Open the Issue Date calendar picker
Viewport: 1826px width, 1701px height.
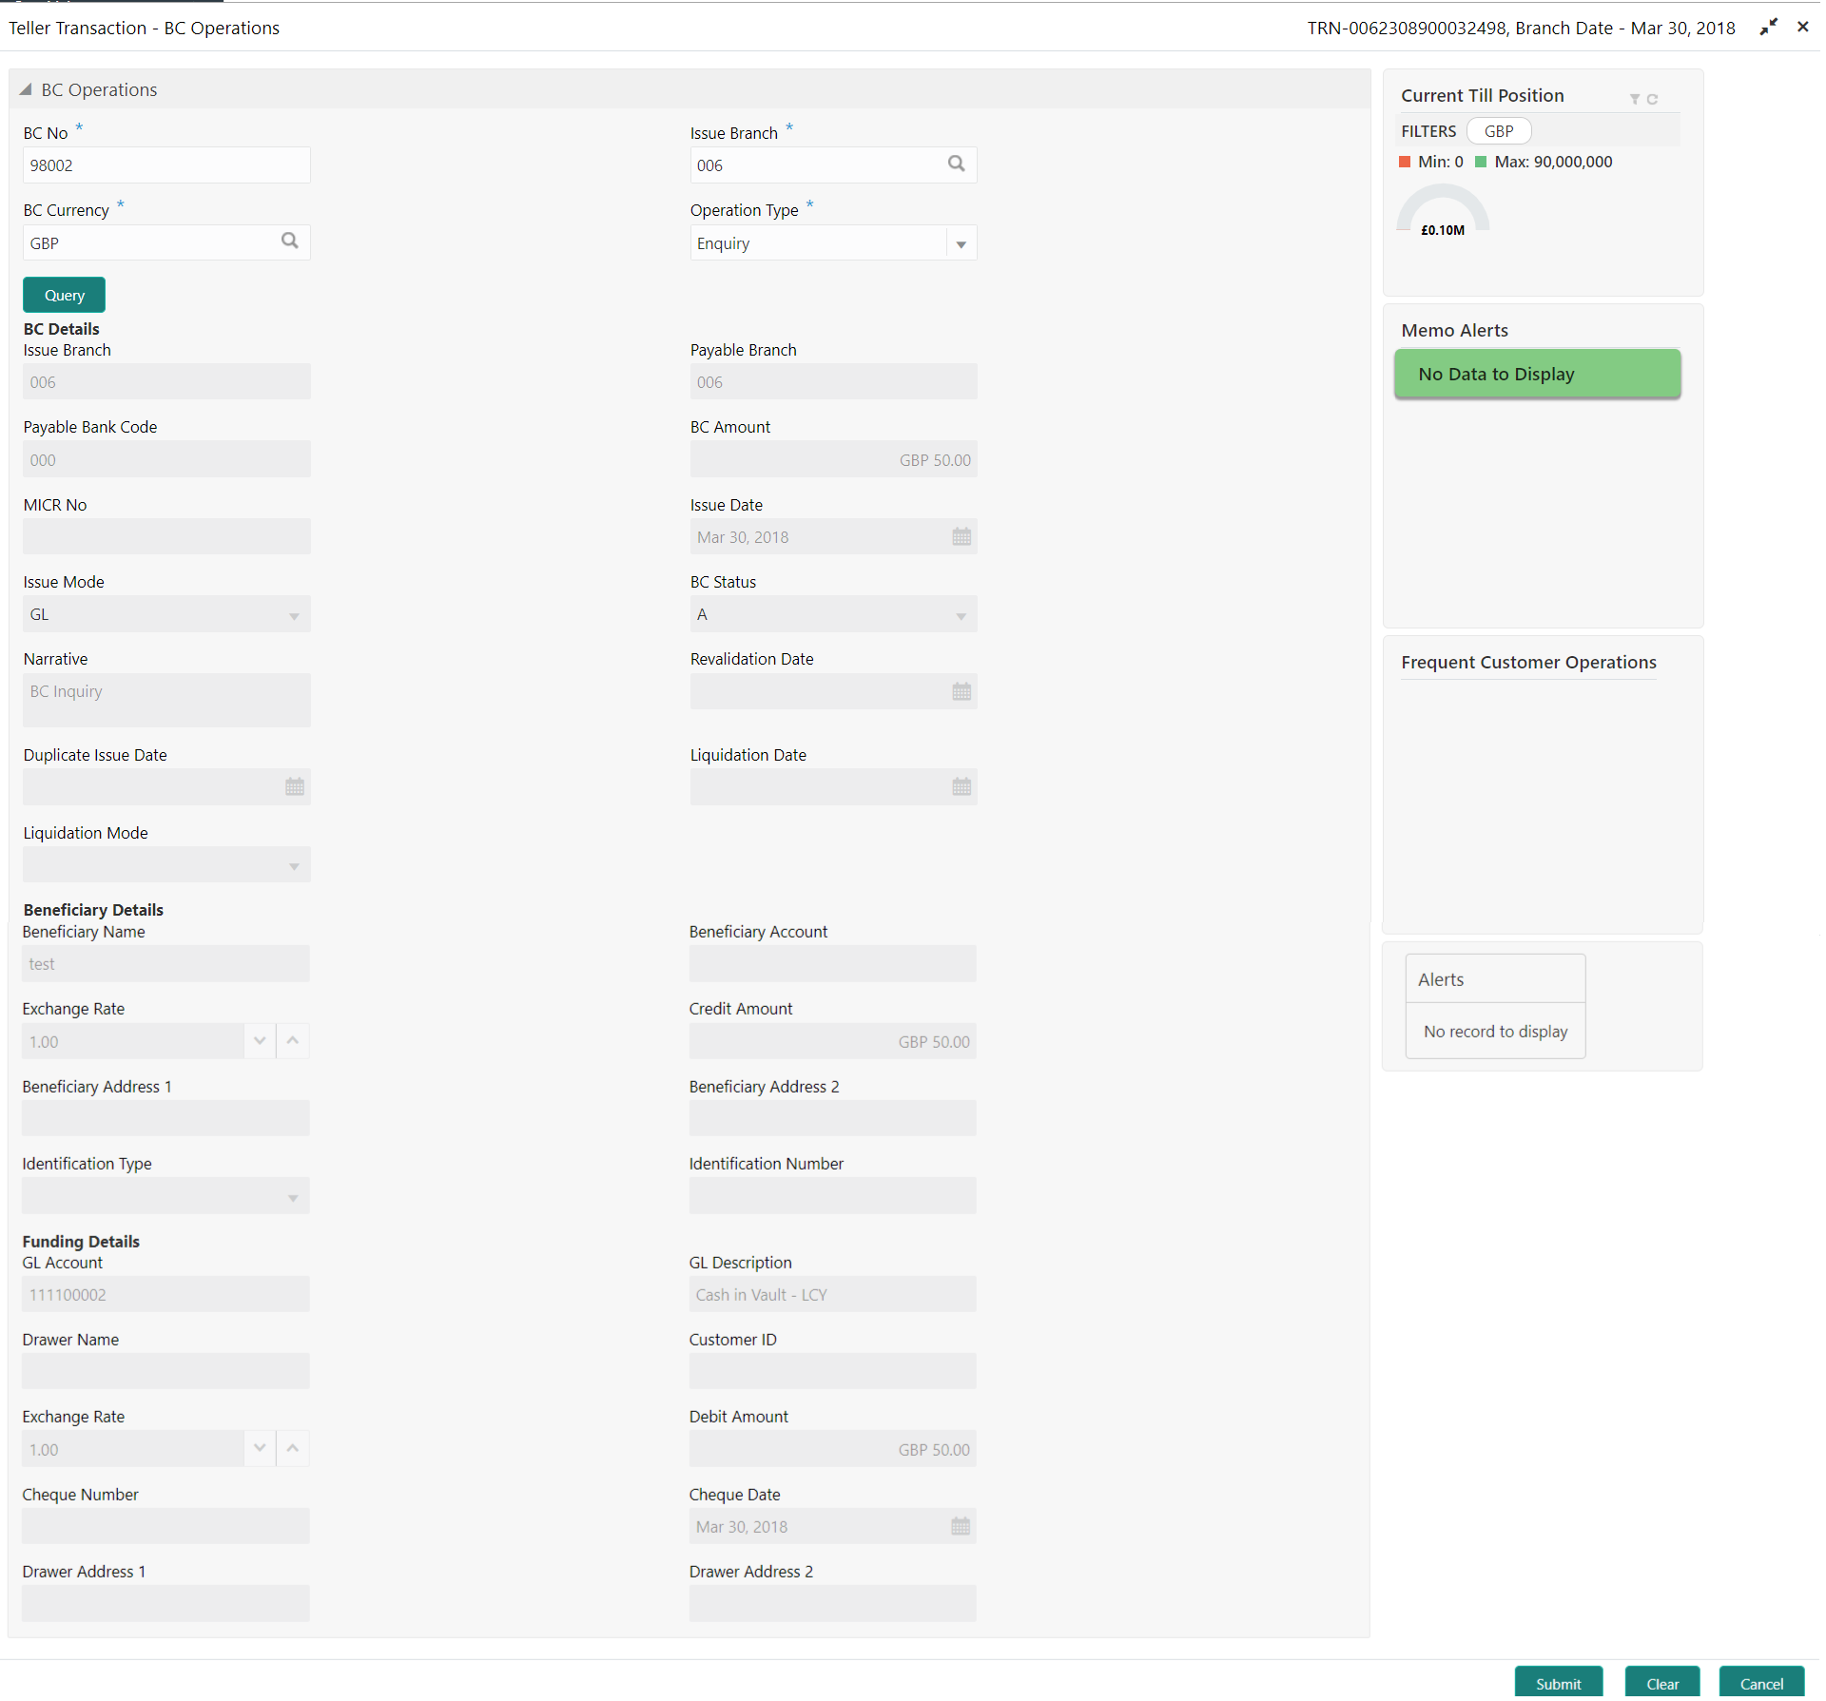click(962, 537)
